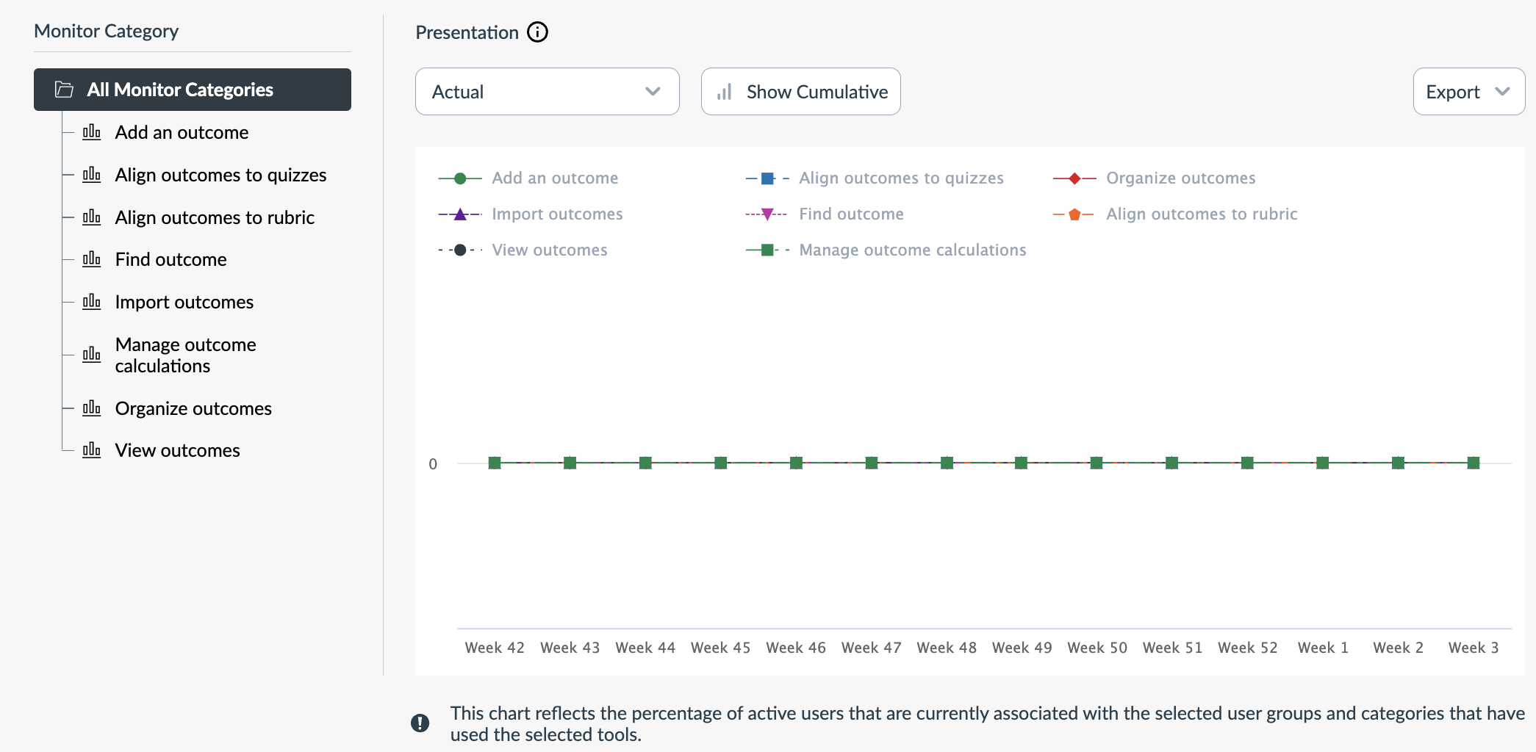Screen dimensions: 1536x752
Task: Click the chart icon beside View outcomes
Action: click(x=92, y=450)
